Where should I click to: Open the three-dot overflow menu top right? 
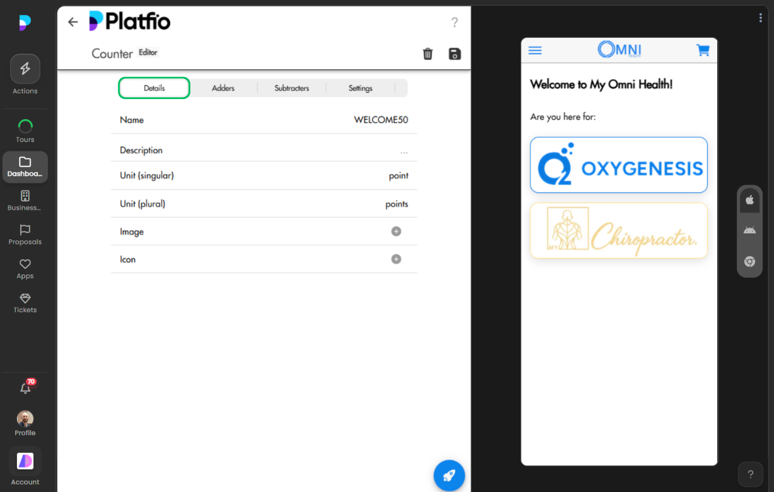(760, 18)
